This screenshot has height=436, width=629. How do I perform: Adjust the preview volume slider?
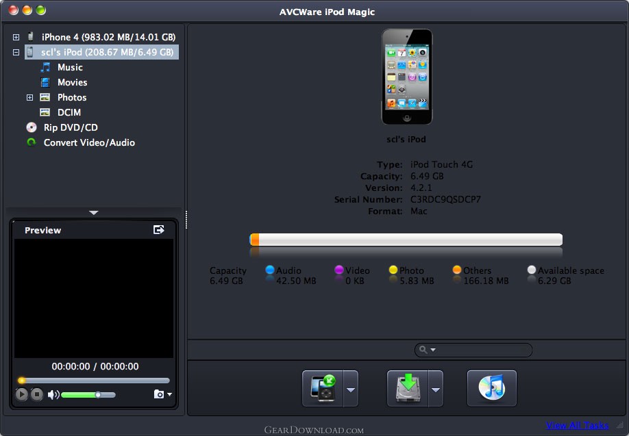88,395
